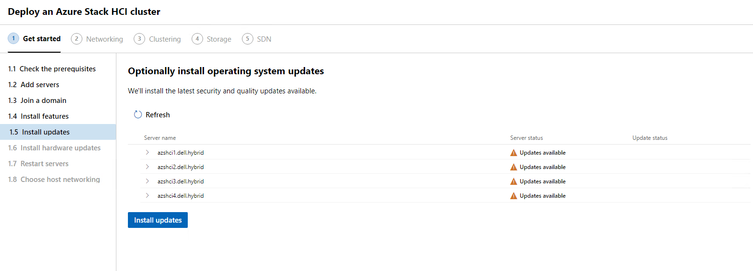Screen dimensions: 753x271
Task: Click the Refresh circular arrow icon
Action: (x=138, y=115)
